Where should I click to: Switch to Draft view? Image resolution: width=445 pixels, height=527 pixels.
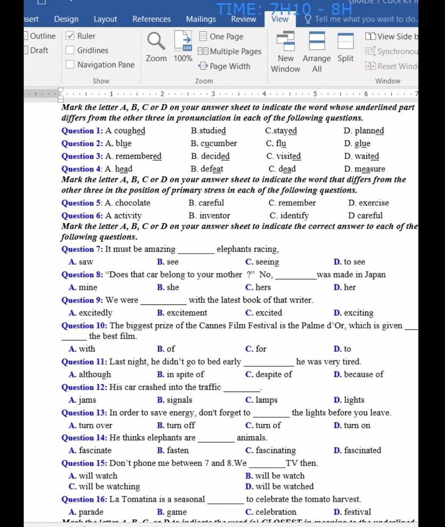37,50
